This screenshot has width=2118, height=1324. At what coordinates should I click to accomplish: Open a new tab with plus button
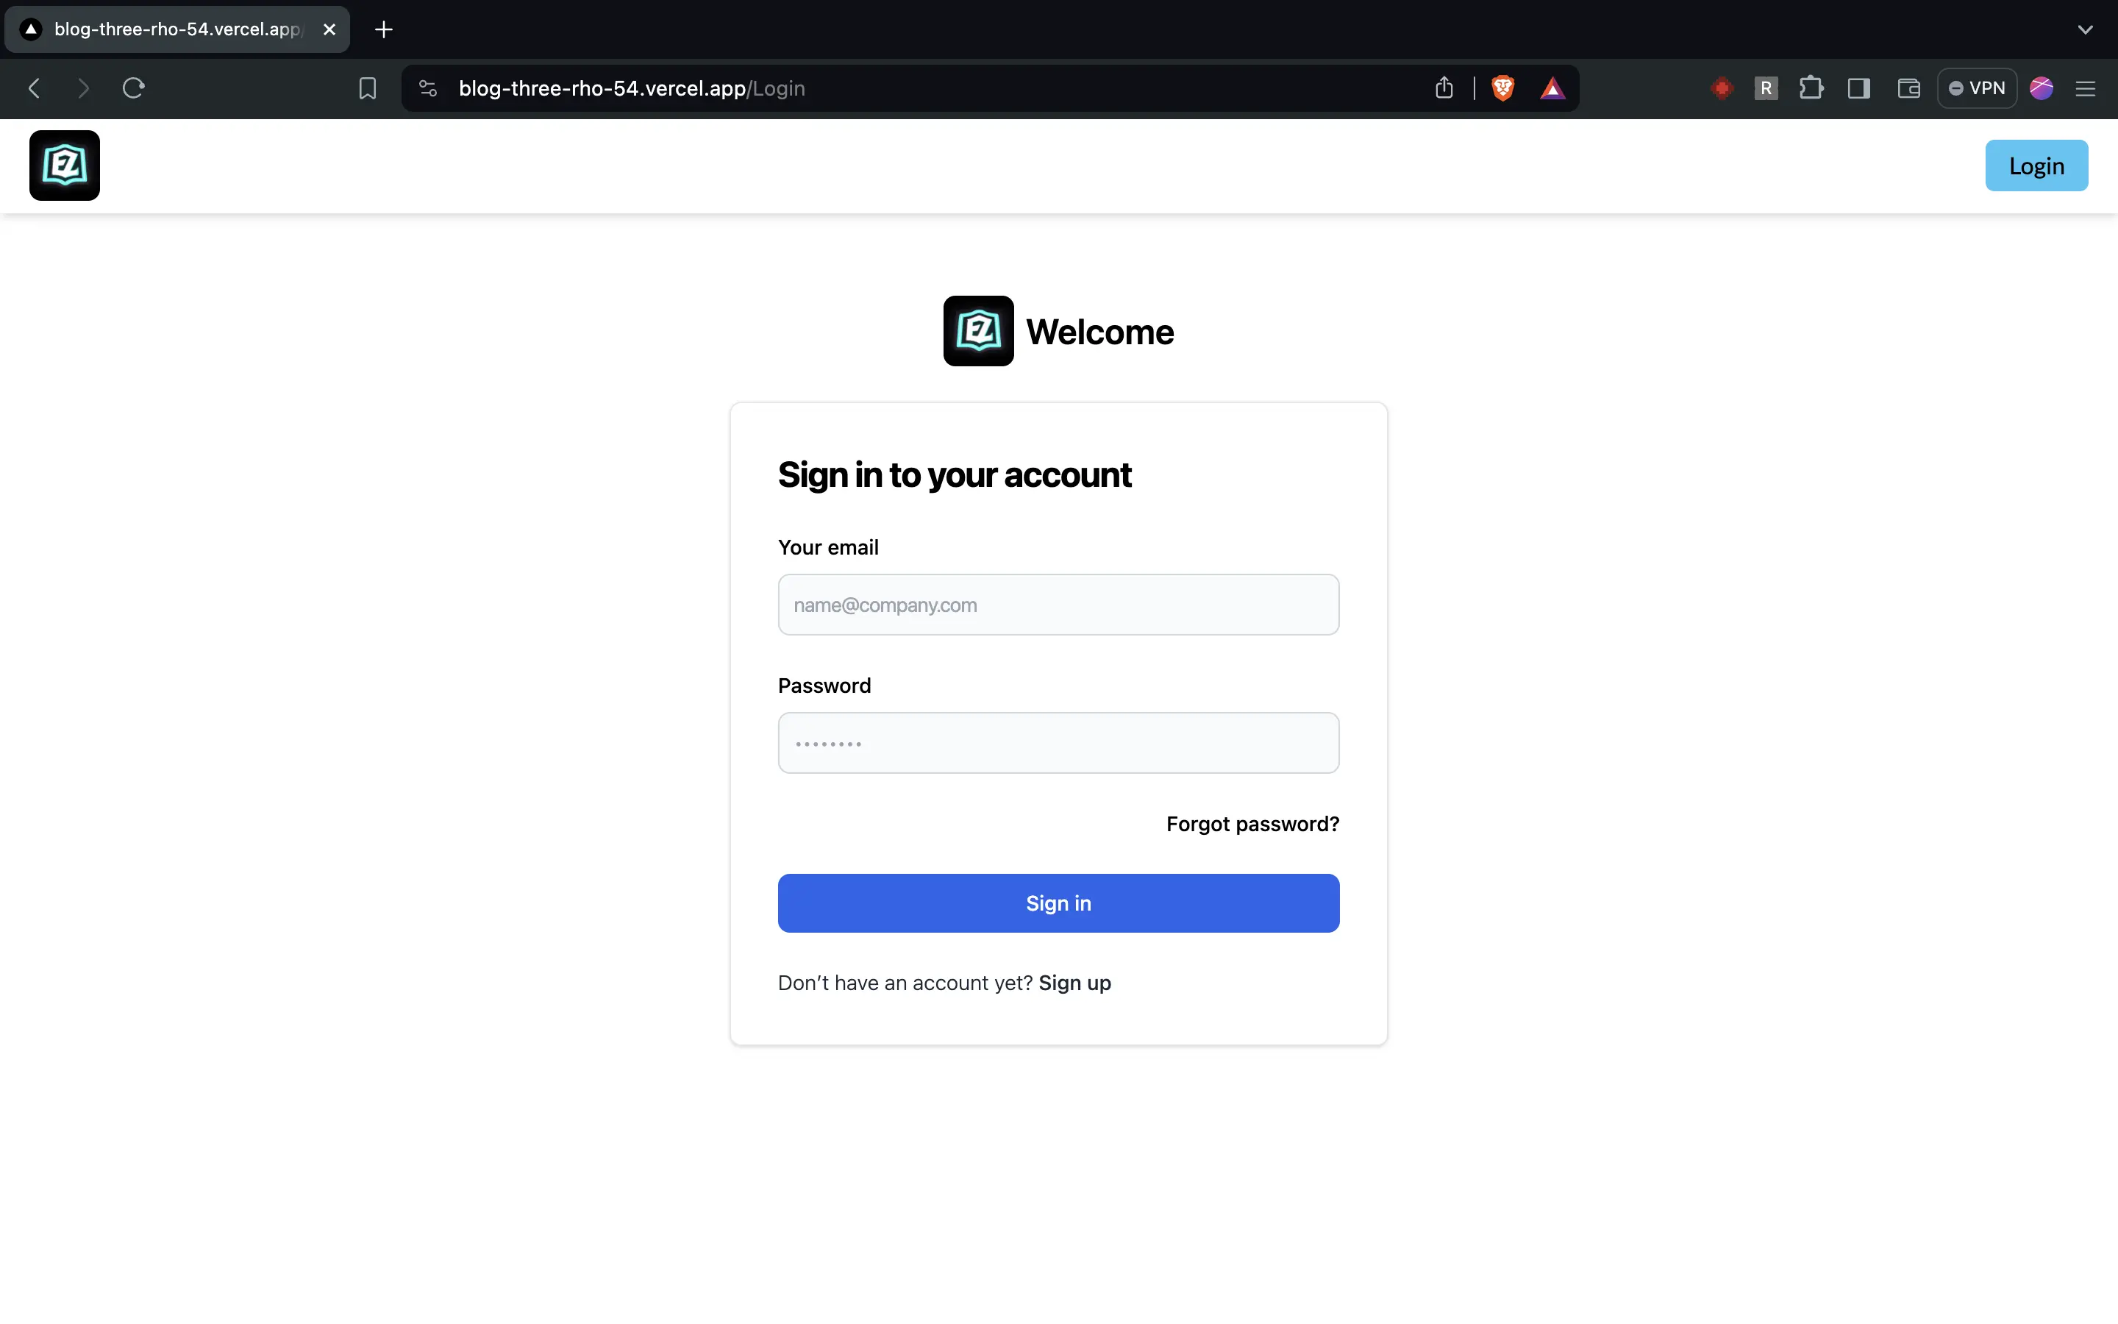[x=383, y=29]
